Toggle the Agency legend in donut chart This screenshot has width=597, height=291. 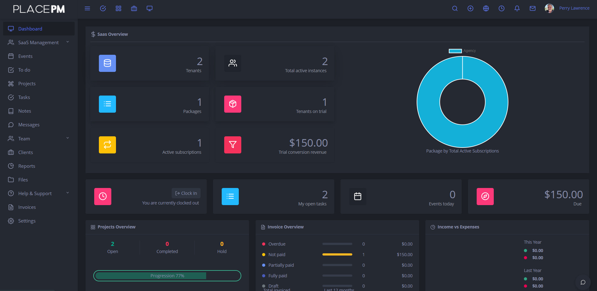(462, 51)
